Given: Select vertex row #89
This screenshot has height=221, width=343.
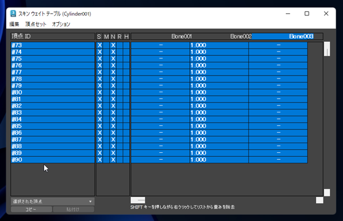Looking at the screenshot, I should pos(53,153).
